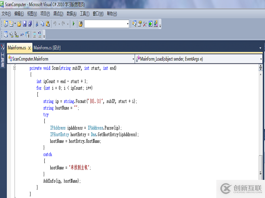Click 'Dns.GetHostEntry' in code
This screenshot has height=198, width=265.
coord(105,135)
